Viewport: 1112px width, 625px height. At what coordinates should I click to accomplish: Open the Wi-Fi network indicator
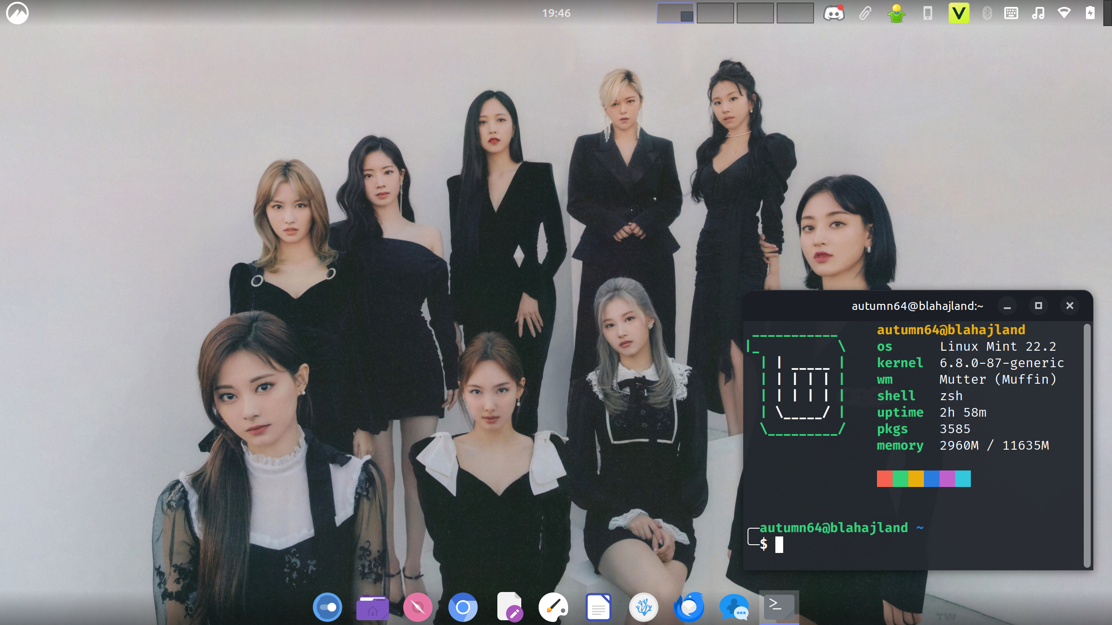(1064, 13)
